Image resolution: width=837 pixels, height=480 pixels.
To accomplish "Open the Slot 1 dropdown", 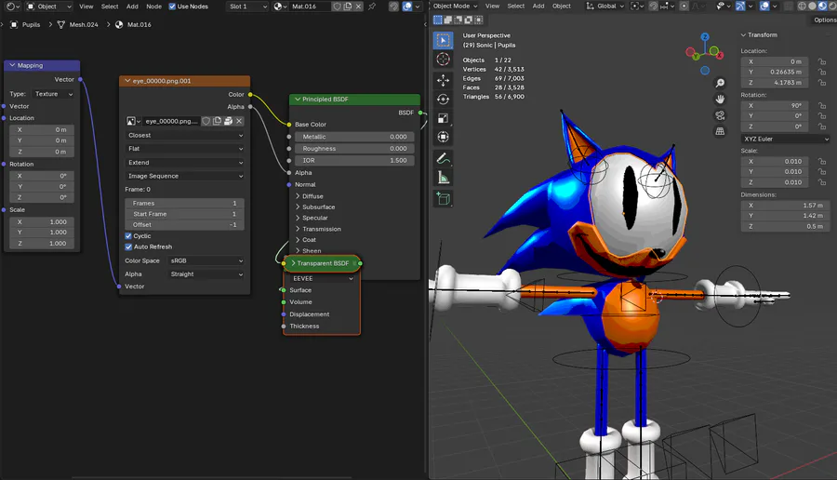I will (247, 7).
